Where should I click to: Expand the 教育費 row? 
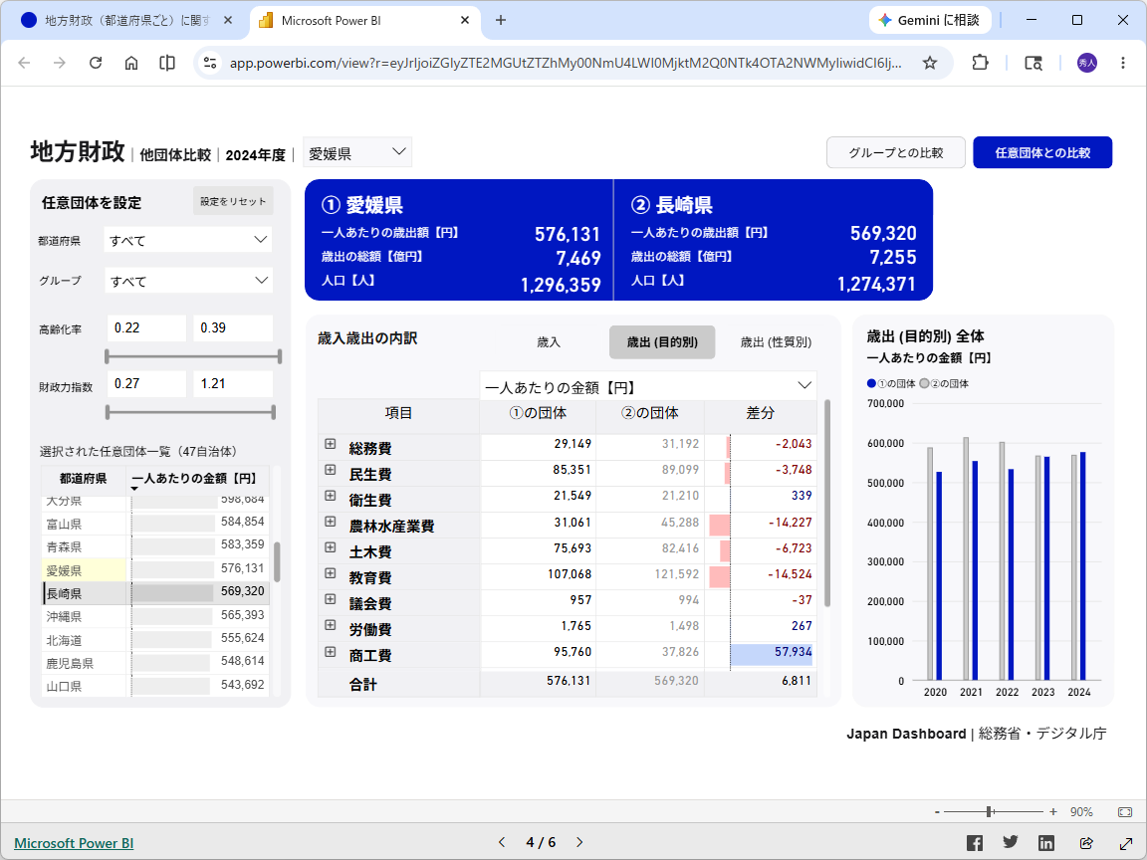click(x=330, y=573)
